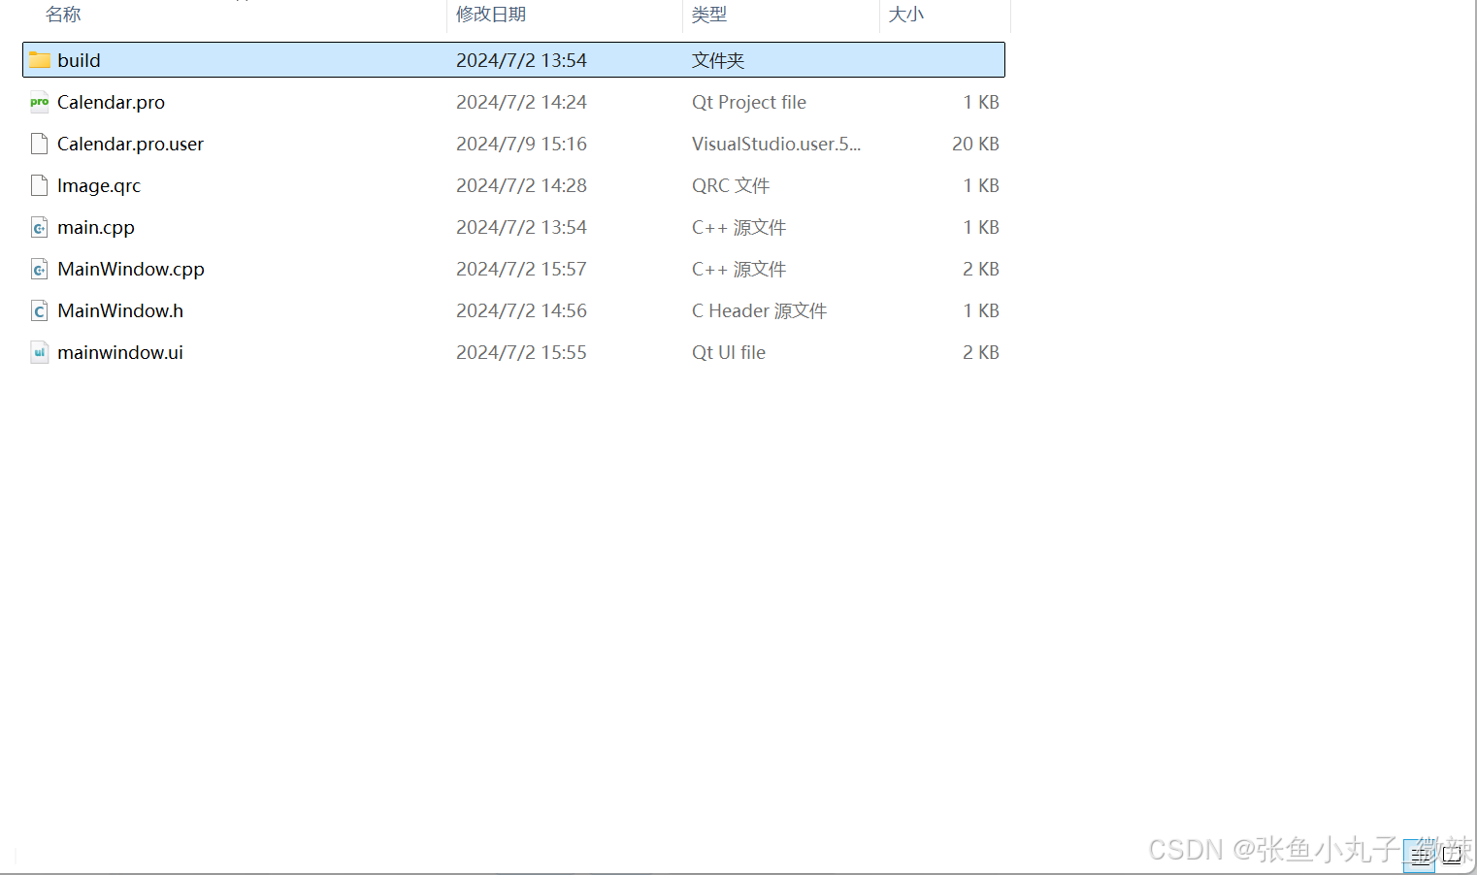Open the mainwindow.ui file
The width and height of the screenshot is (1477, 875).
click(x=120, y=352)
